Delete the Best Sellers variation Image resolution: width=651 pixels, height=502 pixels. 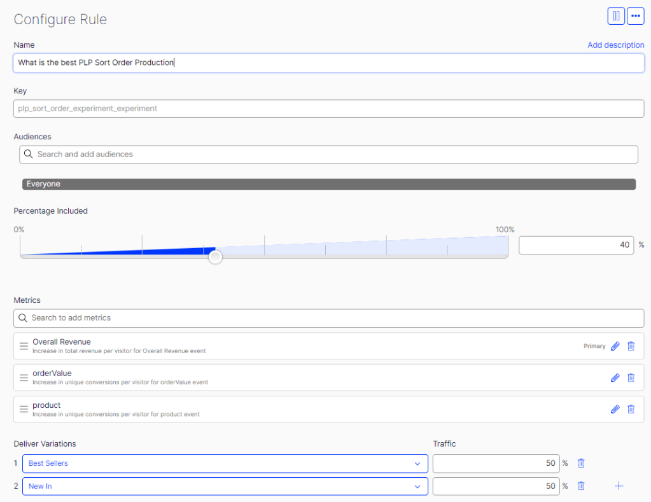pos(581,463)
